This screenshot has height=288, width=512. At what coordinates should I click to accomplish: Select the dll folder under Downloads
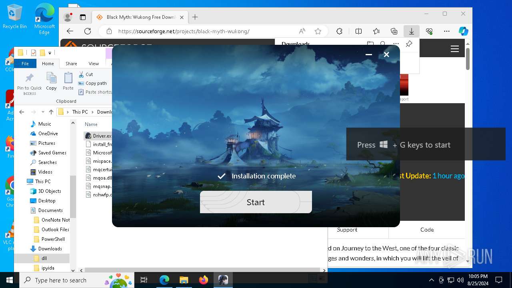(x=44, y=258)
